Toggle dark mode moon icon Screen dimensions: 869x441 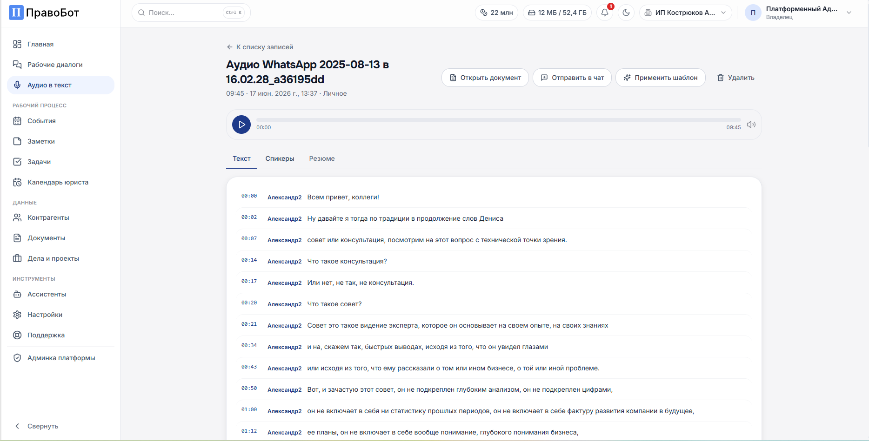(626, 13)
